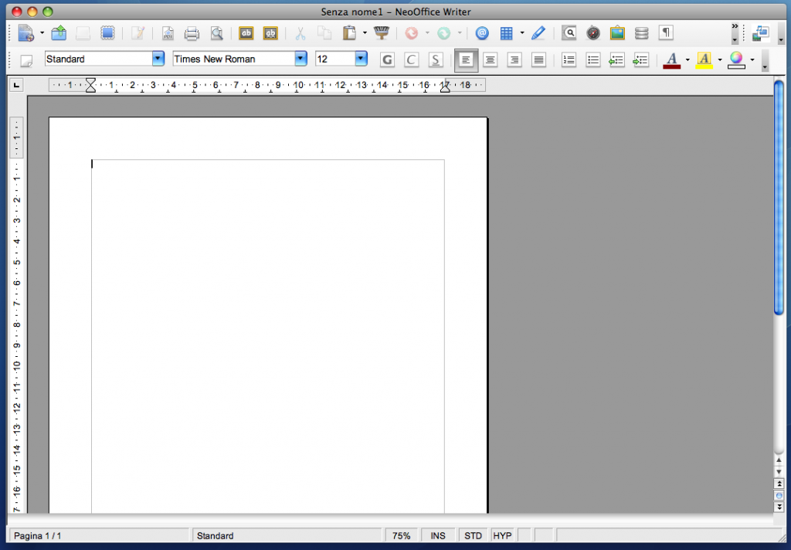The image size is (791, 550).
Task: Expand the New document dropdown arrow
Action: 42,33
